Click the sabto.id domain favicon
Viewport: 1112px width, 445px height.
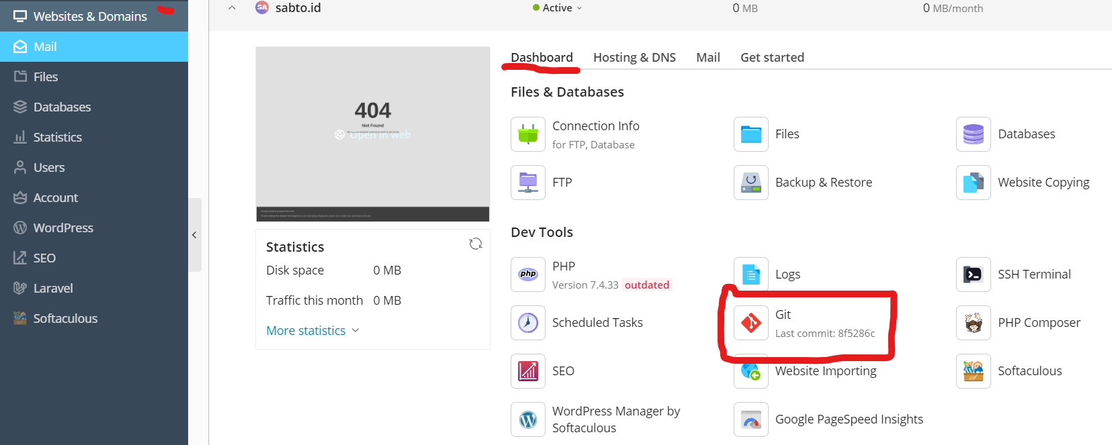click(262, 7)
